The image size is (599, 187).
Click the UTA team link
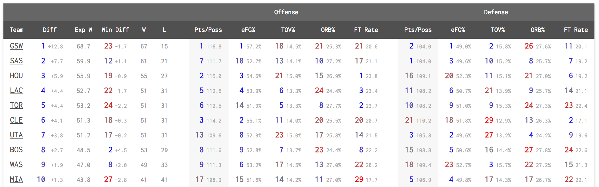point(16,135)
